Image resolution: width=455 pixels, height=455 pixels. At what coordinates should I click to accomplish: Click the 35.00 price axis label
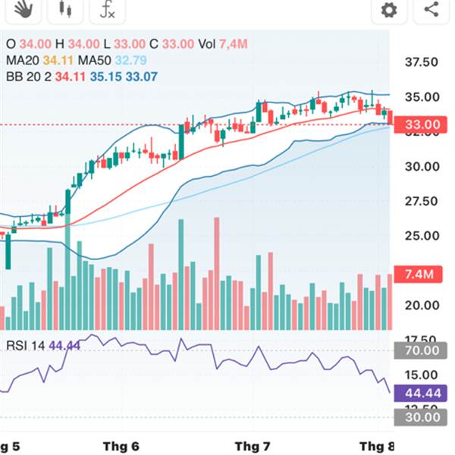[422, 97]
